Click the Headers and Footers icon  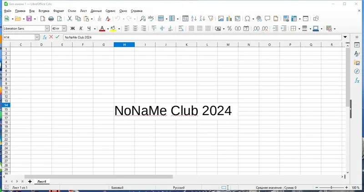point(276,19)
